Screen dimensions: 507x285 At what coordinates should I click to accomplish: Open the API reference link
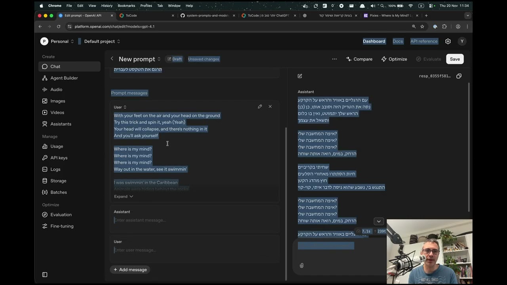(x=424, y=41)
